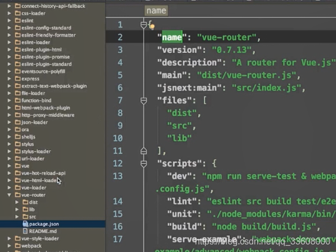Click line number 5 in the gutter
The width and height of the screenshot is (336, 252).
(x=120, y=75)
